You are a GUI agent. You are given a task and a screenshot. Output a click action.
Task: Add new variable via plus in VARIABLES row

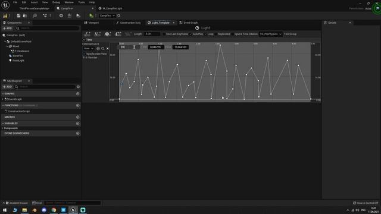[x=78, y=123]
